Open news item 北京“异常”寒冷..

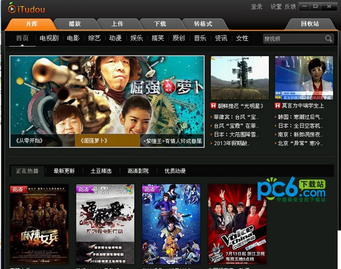click(x=300, y=143)
